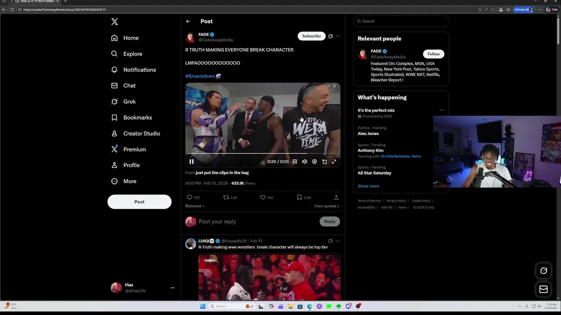Open more options on LUIGI's reply

337,241
